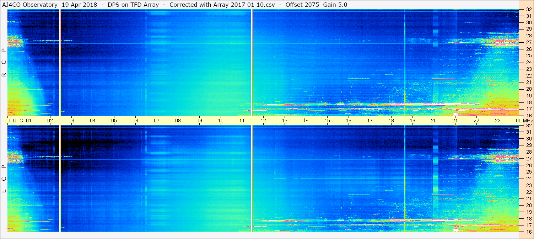
Task: Select the 08 hour mark on time axis
Action: [178, 121]
